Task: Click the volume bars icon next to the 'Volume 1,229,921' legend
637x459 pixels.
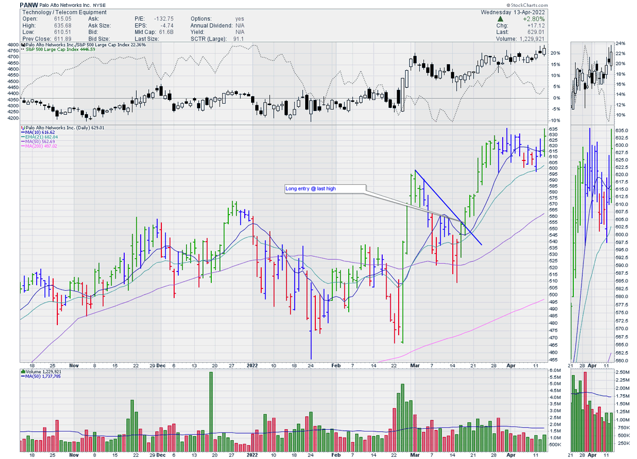Action: [x=22, y=371]
